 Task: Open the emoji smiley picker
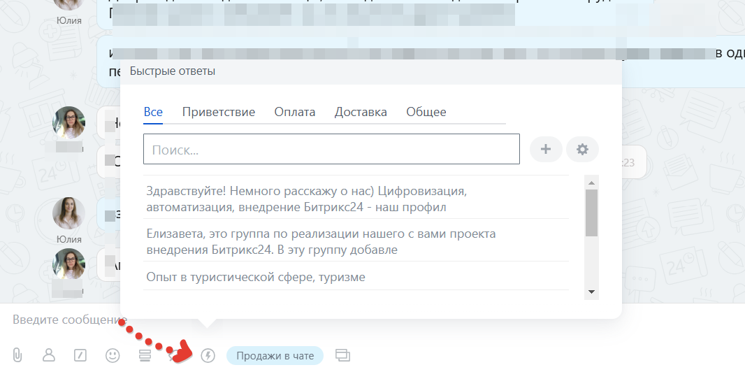(113, 355)
